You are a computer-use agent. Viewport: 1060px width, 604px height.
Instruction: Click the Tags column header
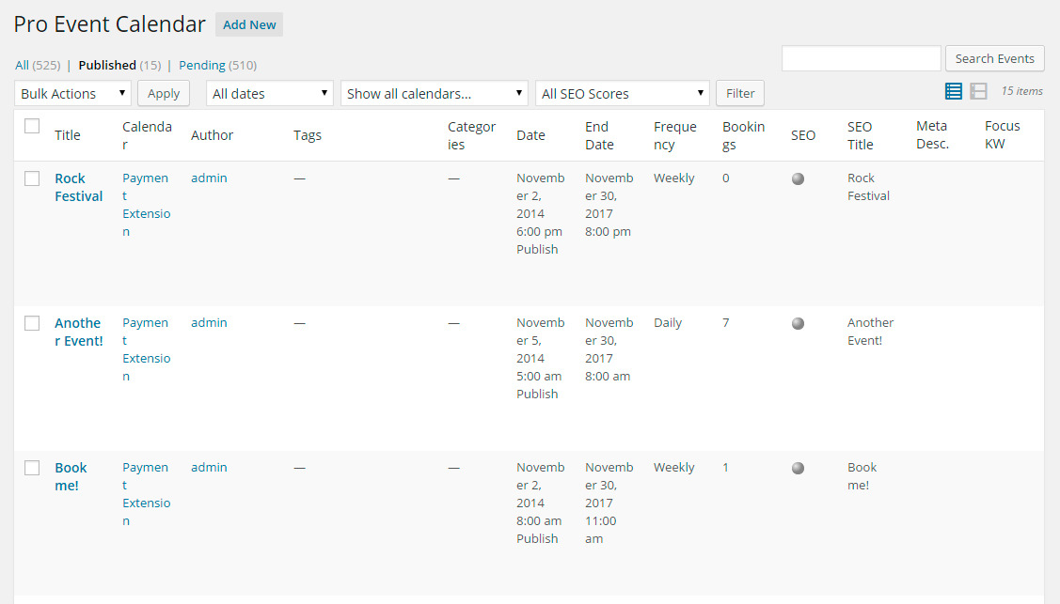(x=307, y=135)
